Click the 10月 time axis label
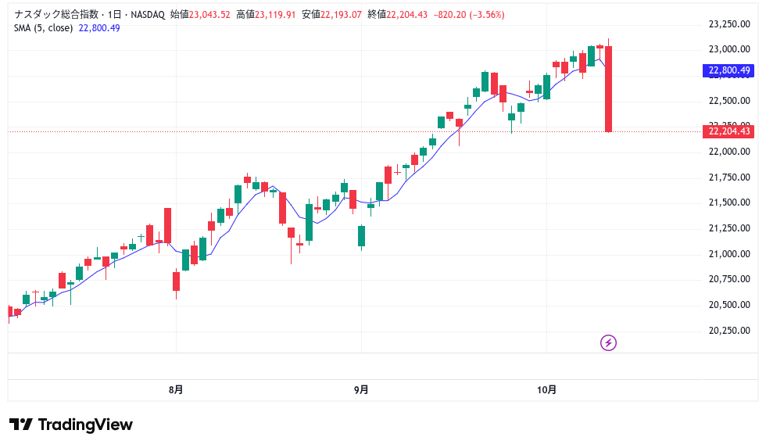This screenshot has height=448, width=766. (547, 389)
